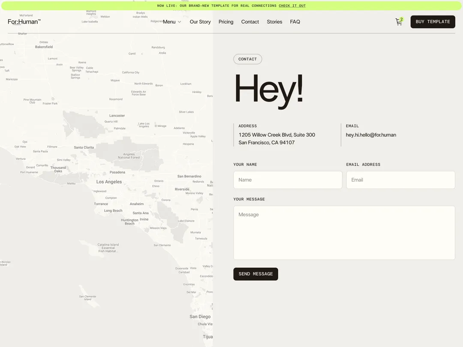The height and width of the screenshot is (347, 463).
Task: Select the Our Story navigation item
Action: pos(200,21)
